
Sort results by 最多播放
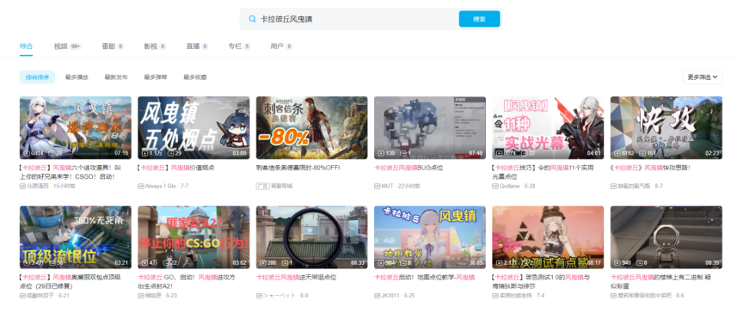coord(77,77)
